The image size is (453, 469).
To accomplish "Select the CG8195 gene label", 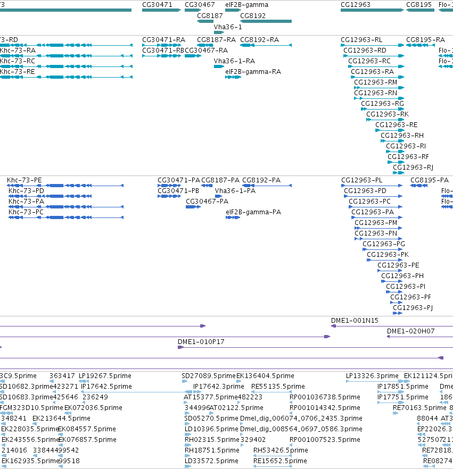I will (x=419, y=5).
